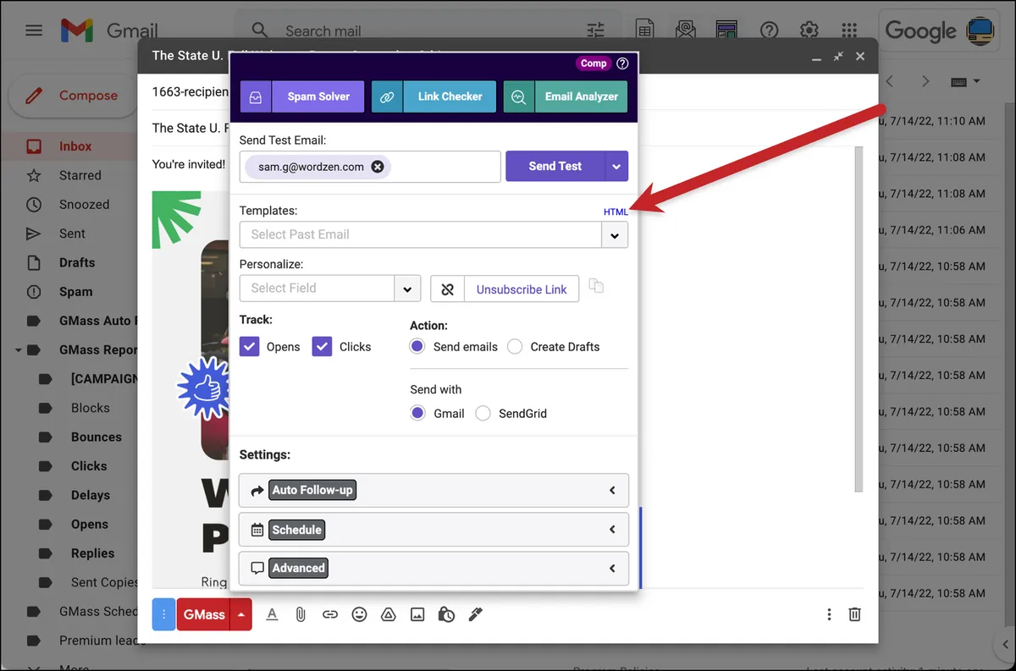Image resolution: width=1016 pixels, height=671 pixels.
Task: Click the Link Checker button
Action: coord(433,96)
